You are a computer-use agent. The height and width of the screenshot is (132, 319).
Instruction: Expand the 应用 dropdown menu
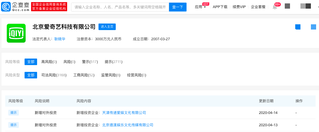(x=200, y=7)
